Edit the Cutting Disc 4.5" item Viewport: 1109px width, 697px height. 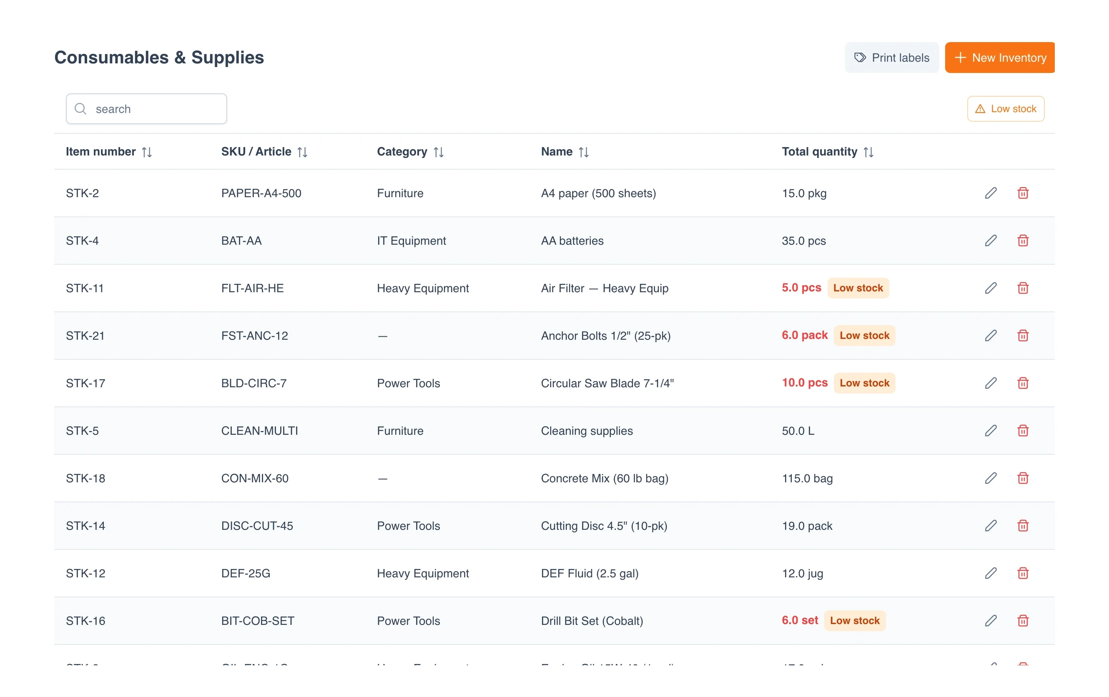point(991,525)
